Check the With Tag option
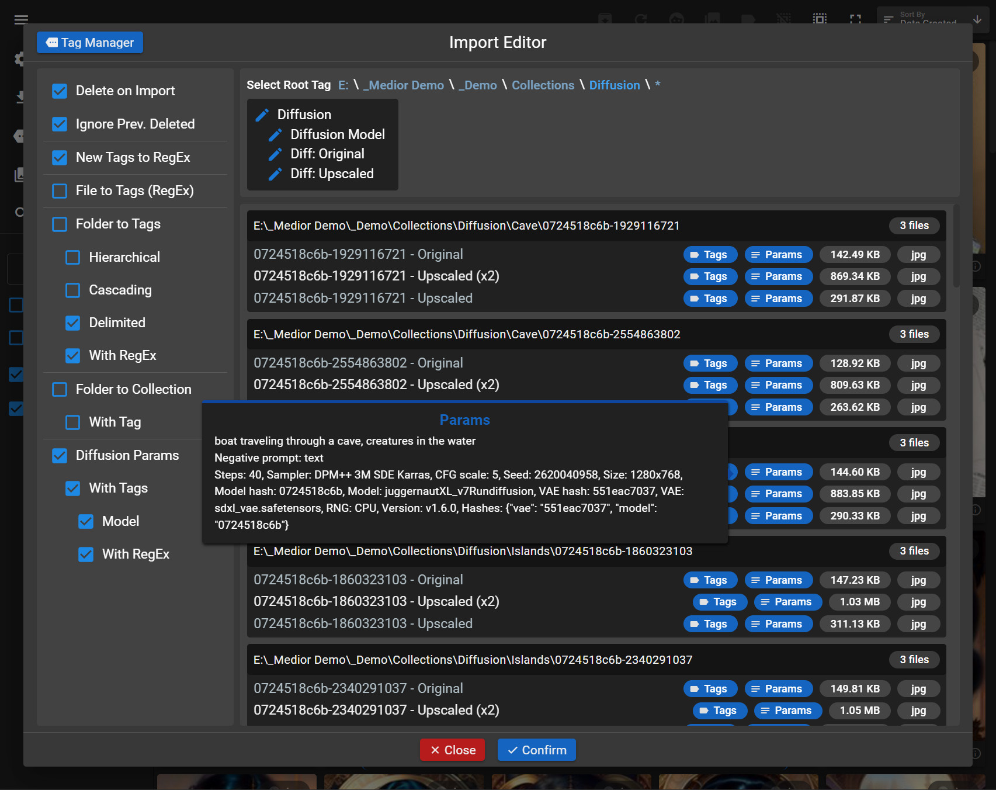The width and height of the screenshot is (996, 790). 73,422
